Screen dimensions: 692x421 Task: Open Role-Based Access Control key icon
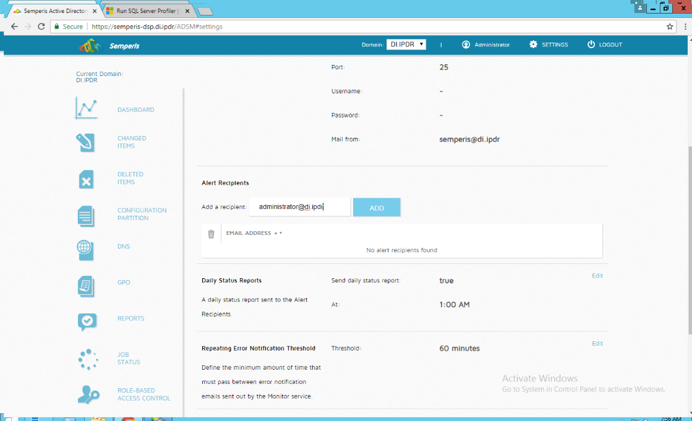[x=88, y=394]
